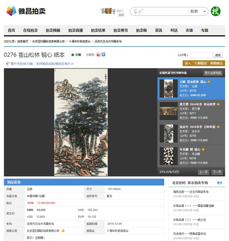The height and width of the screenshot is (241, 229).
Task: Click the 上一页 button
Action: click(203, 172)
